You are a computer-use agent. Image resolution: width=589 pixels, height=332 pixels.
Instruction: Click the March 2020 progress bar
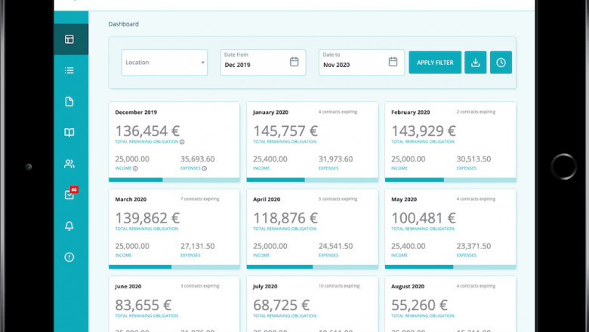click(x=174, y=266)
